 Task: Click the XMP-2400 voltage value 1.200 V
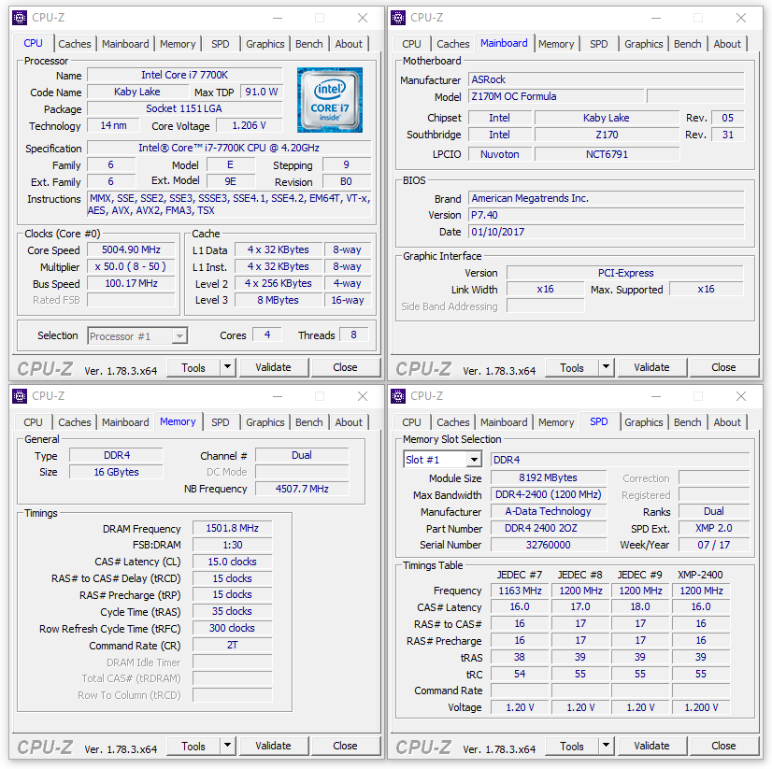click(x=701, y=707)
